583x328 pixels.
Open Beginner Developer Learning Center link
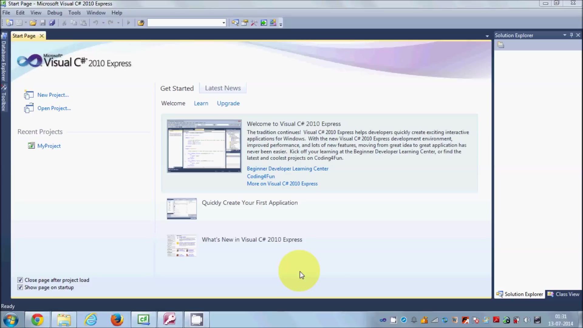click(287, 169)
